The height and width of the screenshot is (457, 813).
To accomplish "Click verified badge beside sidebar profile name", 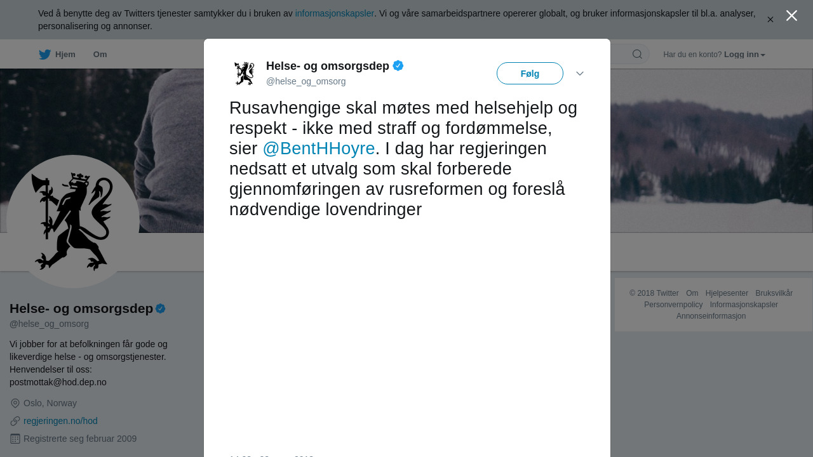I will point(161,308).
